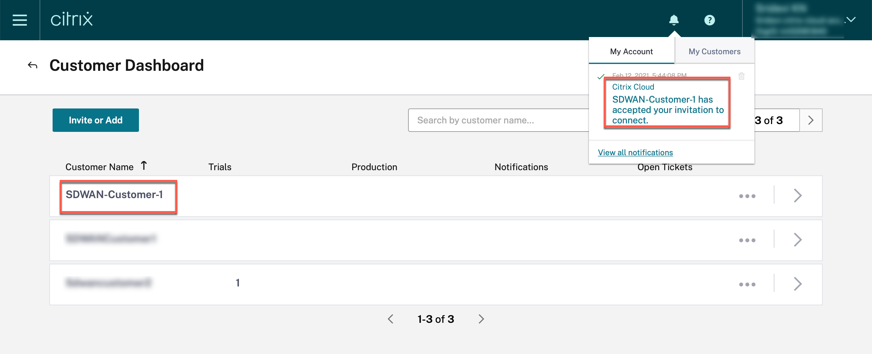Go to next page in top pager

811,120
